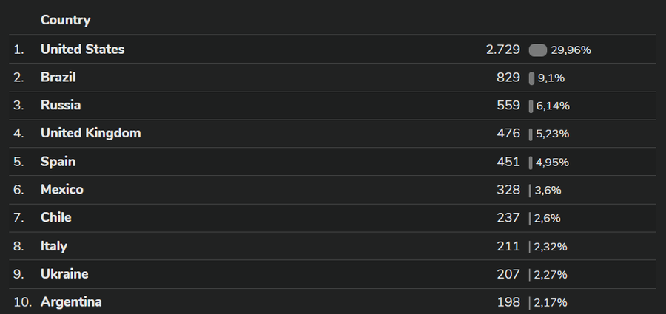Click the 451 count for Spain

pos(508,162)
